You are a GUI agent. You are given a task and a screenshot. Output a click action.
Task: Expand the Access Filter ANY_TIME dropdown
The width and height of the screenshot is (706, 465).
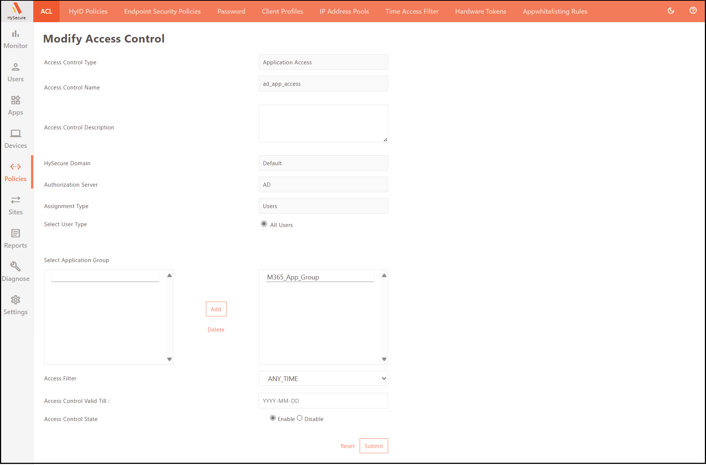click(323, 379)
